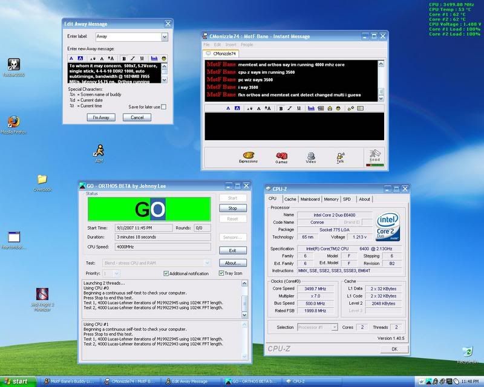Click the away message text box

114,73
